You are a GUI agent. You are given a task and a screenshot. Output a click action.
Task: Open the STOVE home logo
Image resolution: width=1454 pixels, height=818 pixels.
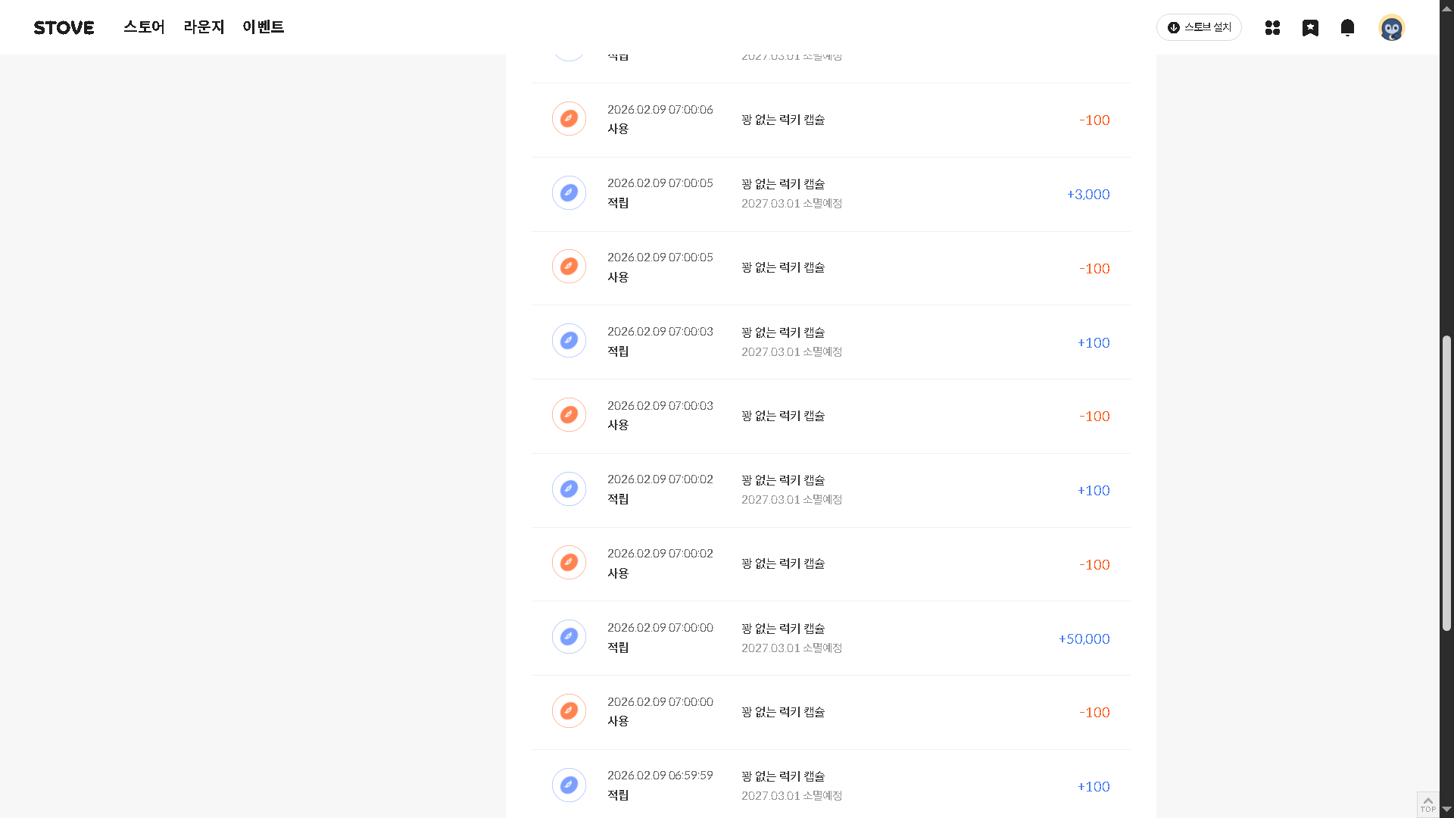coord(64,28)
